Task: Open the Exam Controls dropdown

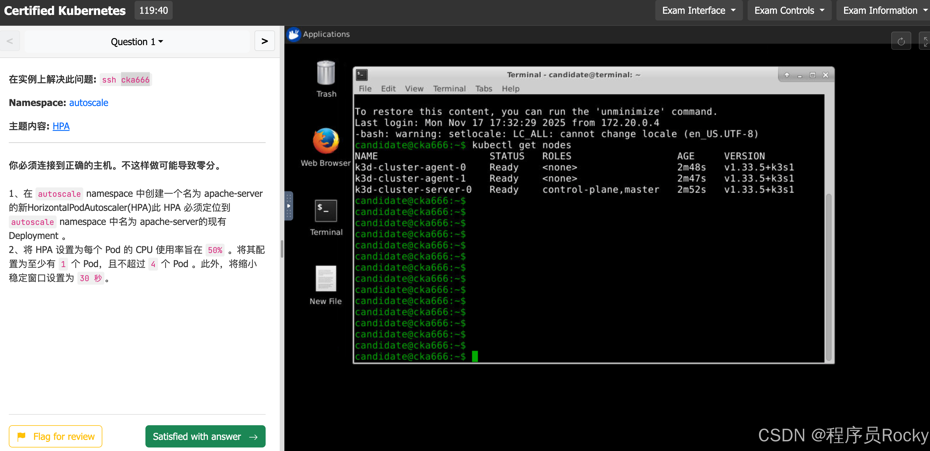Action: tap(789, 11)
